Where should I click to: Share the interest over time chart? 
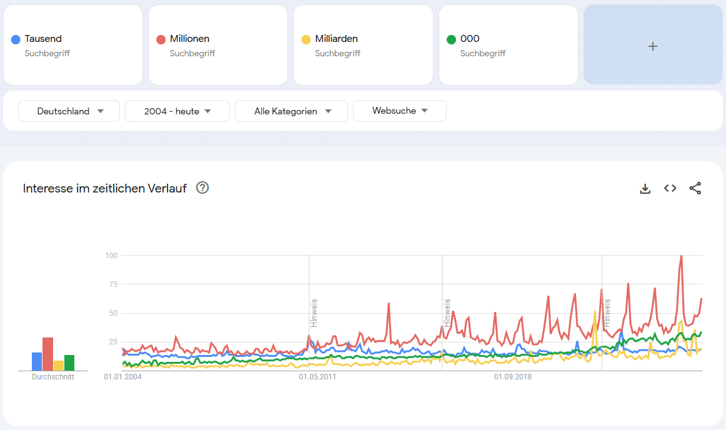tap(695, 189)
